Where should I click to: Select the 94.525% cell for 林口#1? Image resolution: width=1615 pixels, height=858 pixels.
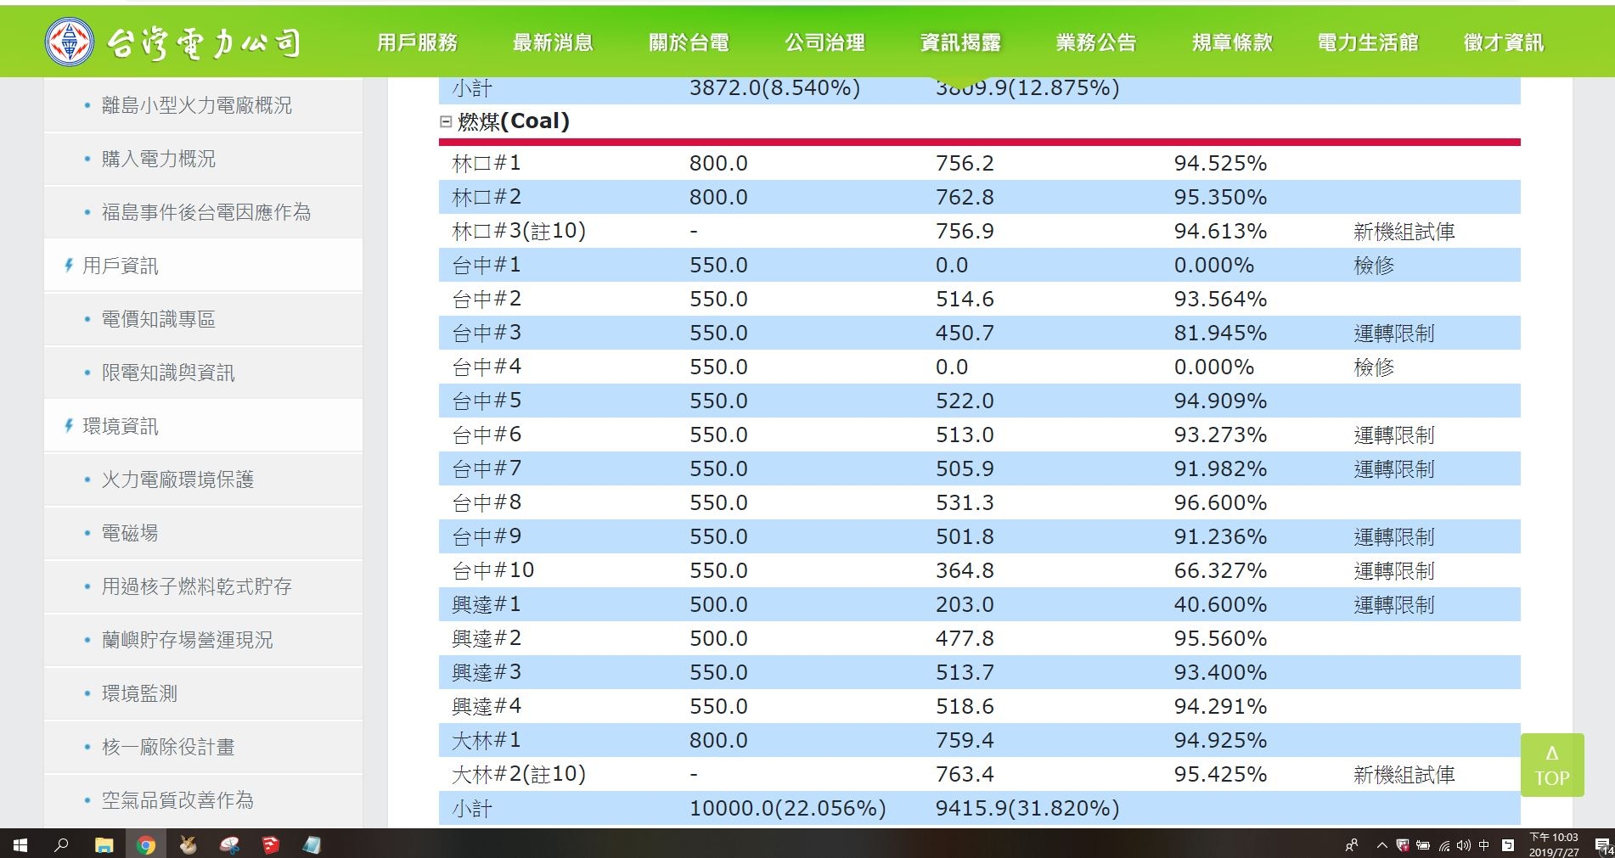1220,163
